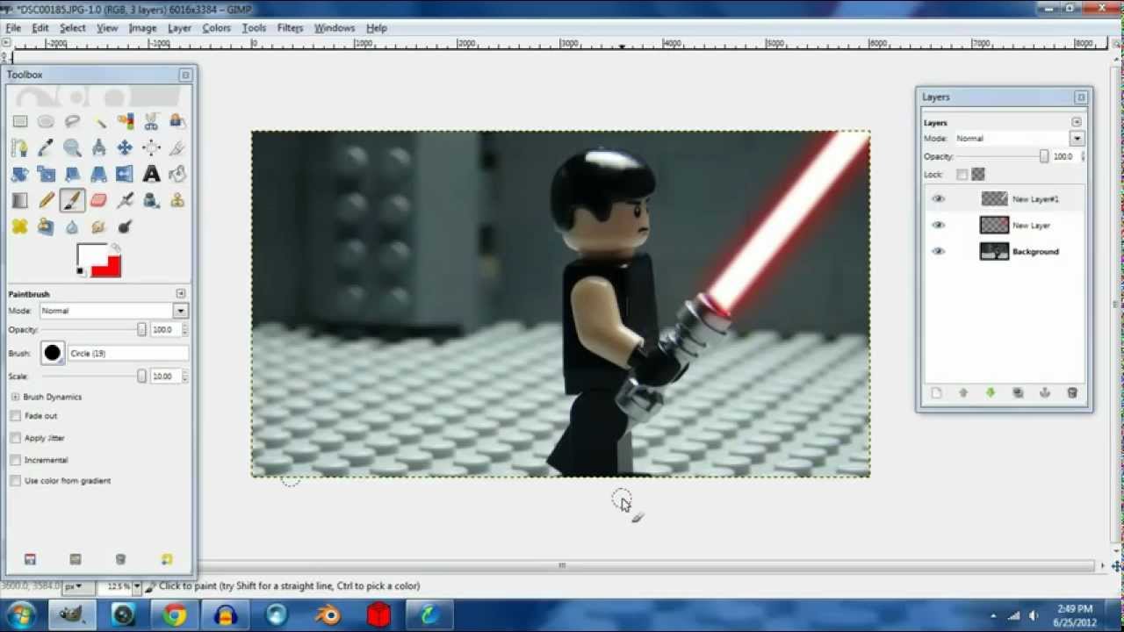Lower the layer with green down arrow
Image resolution: width=1124 pixels, height=632 pixels.
991,393
